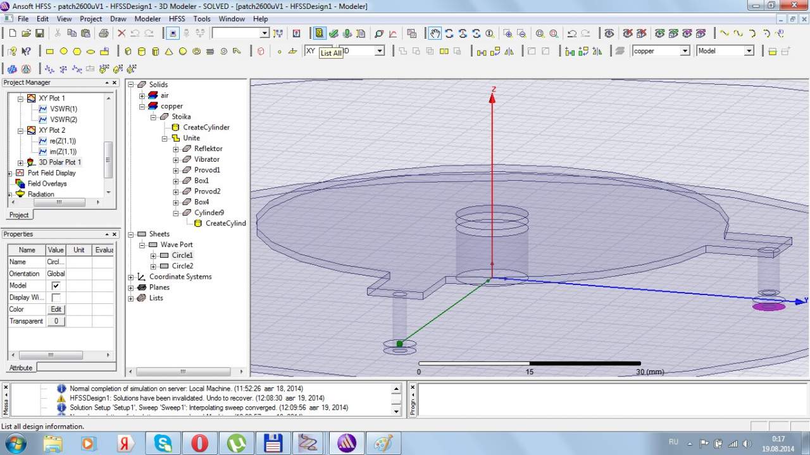Image resolution: width=810 pixels, height=455 pixels.
Task: Expand the Coordinate Systems tree node
Action: [131, 277]
